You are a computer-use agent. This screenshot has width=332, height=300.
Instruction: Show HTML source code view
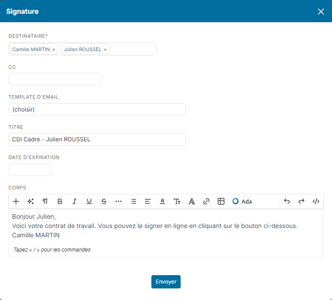[x=316, y=201]
